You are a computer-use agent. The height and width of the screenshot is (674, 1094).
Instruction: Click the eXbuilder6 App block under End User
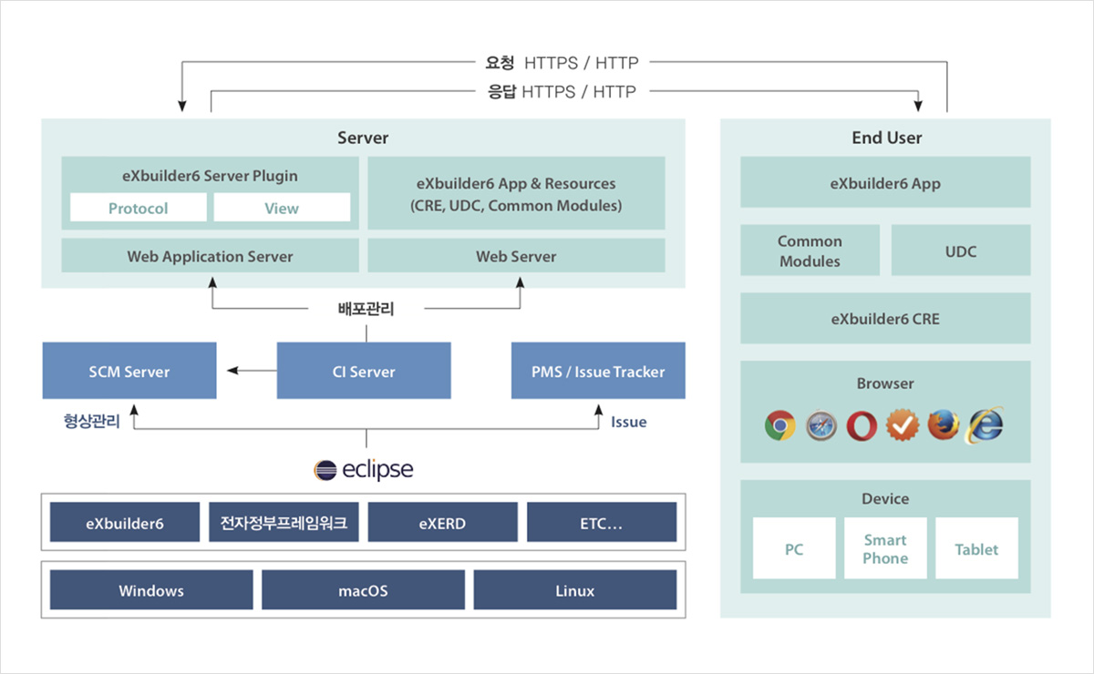click(x=885, y=182)
